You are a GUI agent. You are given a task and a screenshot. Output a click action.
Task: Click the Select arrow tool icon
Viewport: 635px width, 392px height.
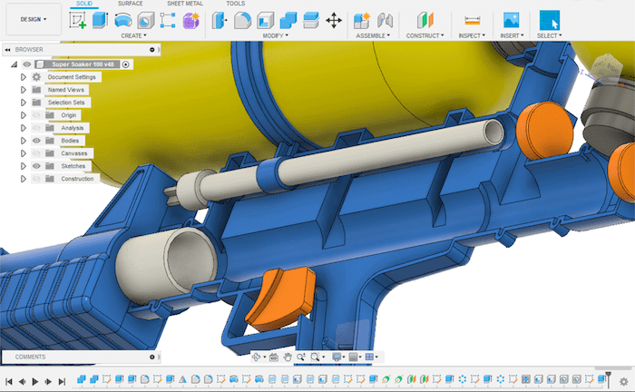click(x=549, y=20)
